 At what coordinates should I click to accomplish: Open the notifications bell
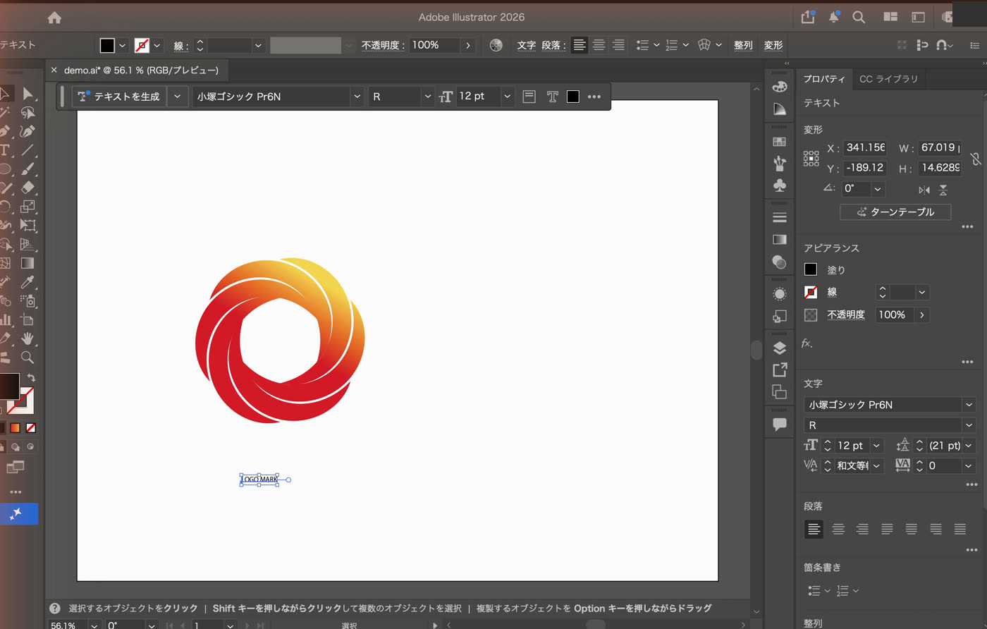(834, 17)
